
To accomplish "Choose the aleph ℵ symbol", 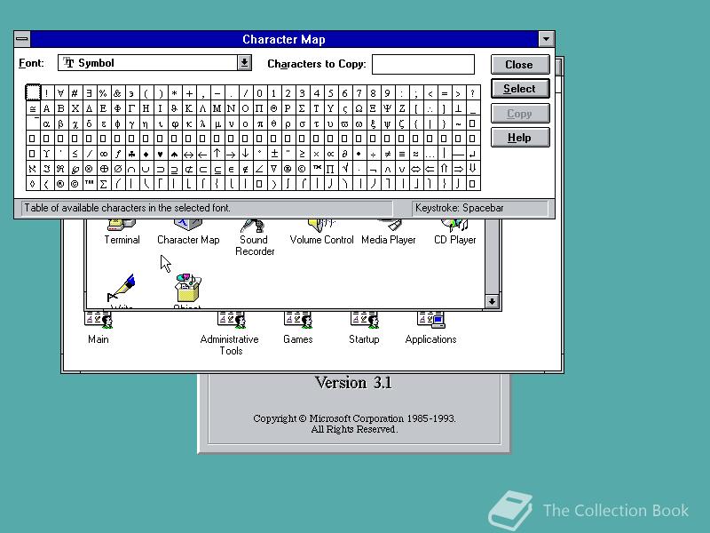I will pyautogui.click(x=33, y=169).
